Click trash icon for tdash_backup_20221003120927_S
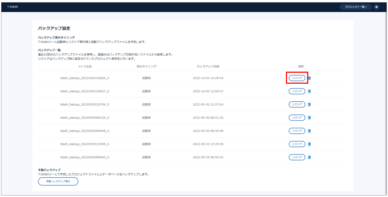The image size is (388, 197). point(310,91)
